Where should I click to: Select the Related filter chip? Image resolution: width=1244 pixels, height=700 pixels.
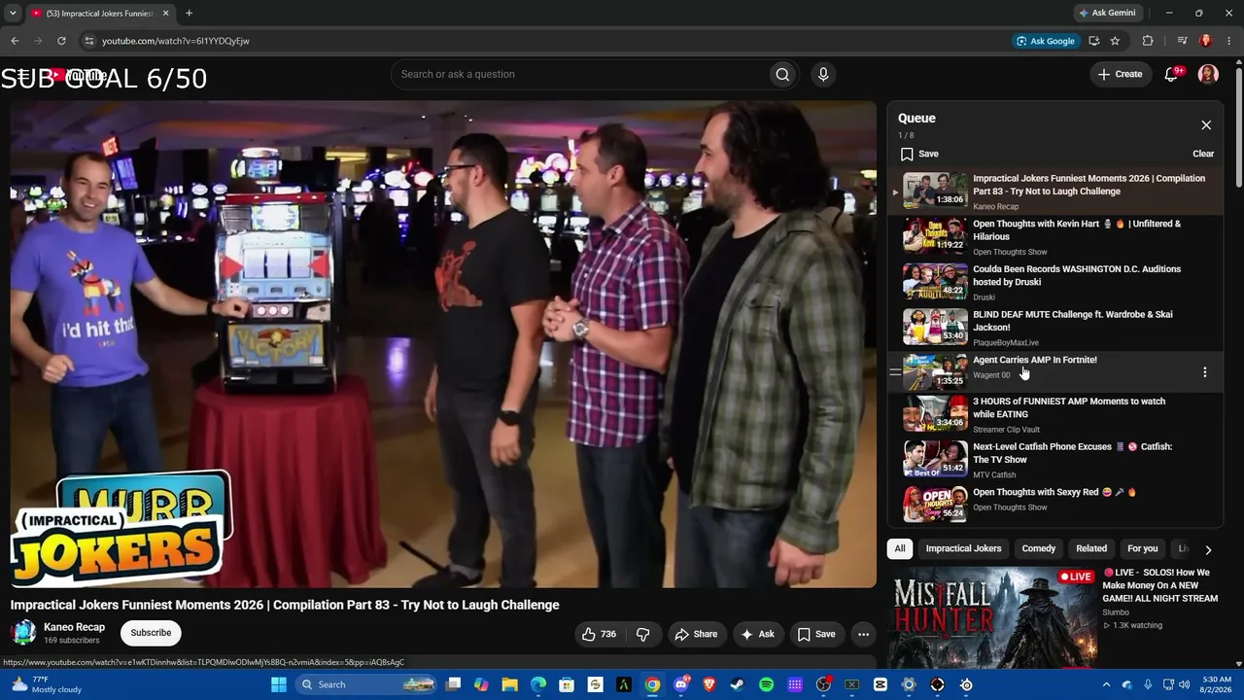pos(1091,548)
